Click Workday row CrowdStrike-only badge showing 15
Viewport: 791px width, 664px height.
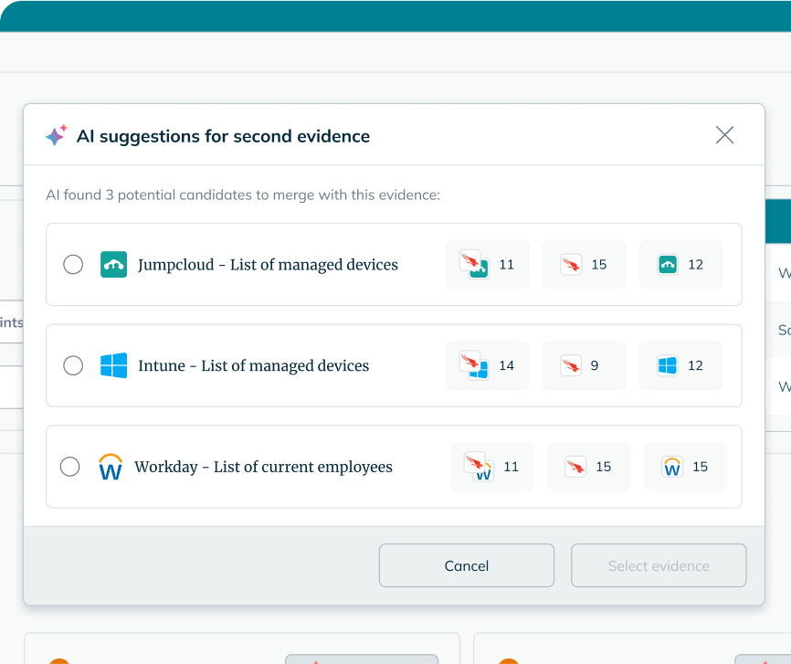click(589, 467)
